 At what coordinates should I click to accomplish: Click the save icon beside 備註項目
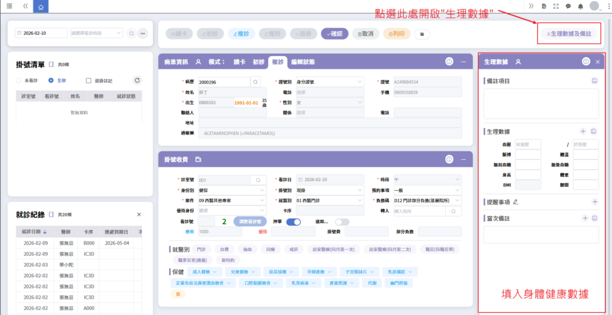click(594, 80)
